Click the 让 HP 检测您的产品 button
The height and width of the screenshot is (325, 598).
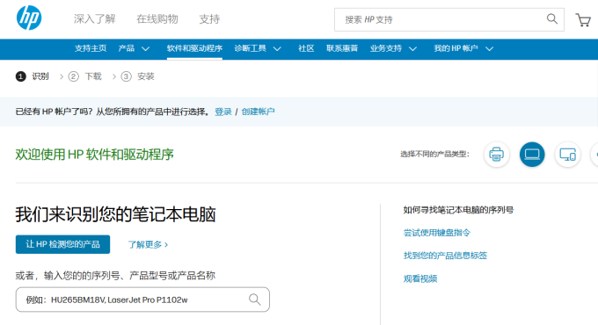tap(63, 244)
